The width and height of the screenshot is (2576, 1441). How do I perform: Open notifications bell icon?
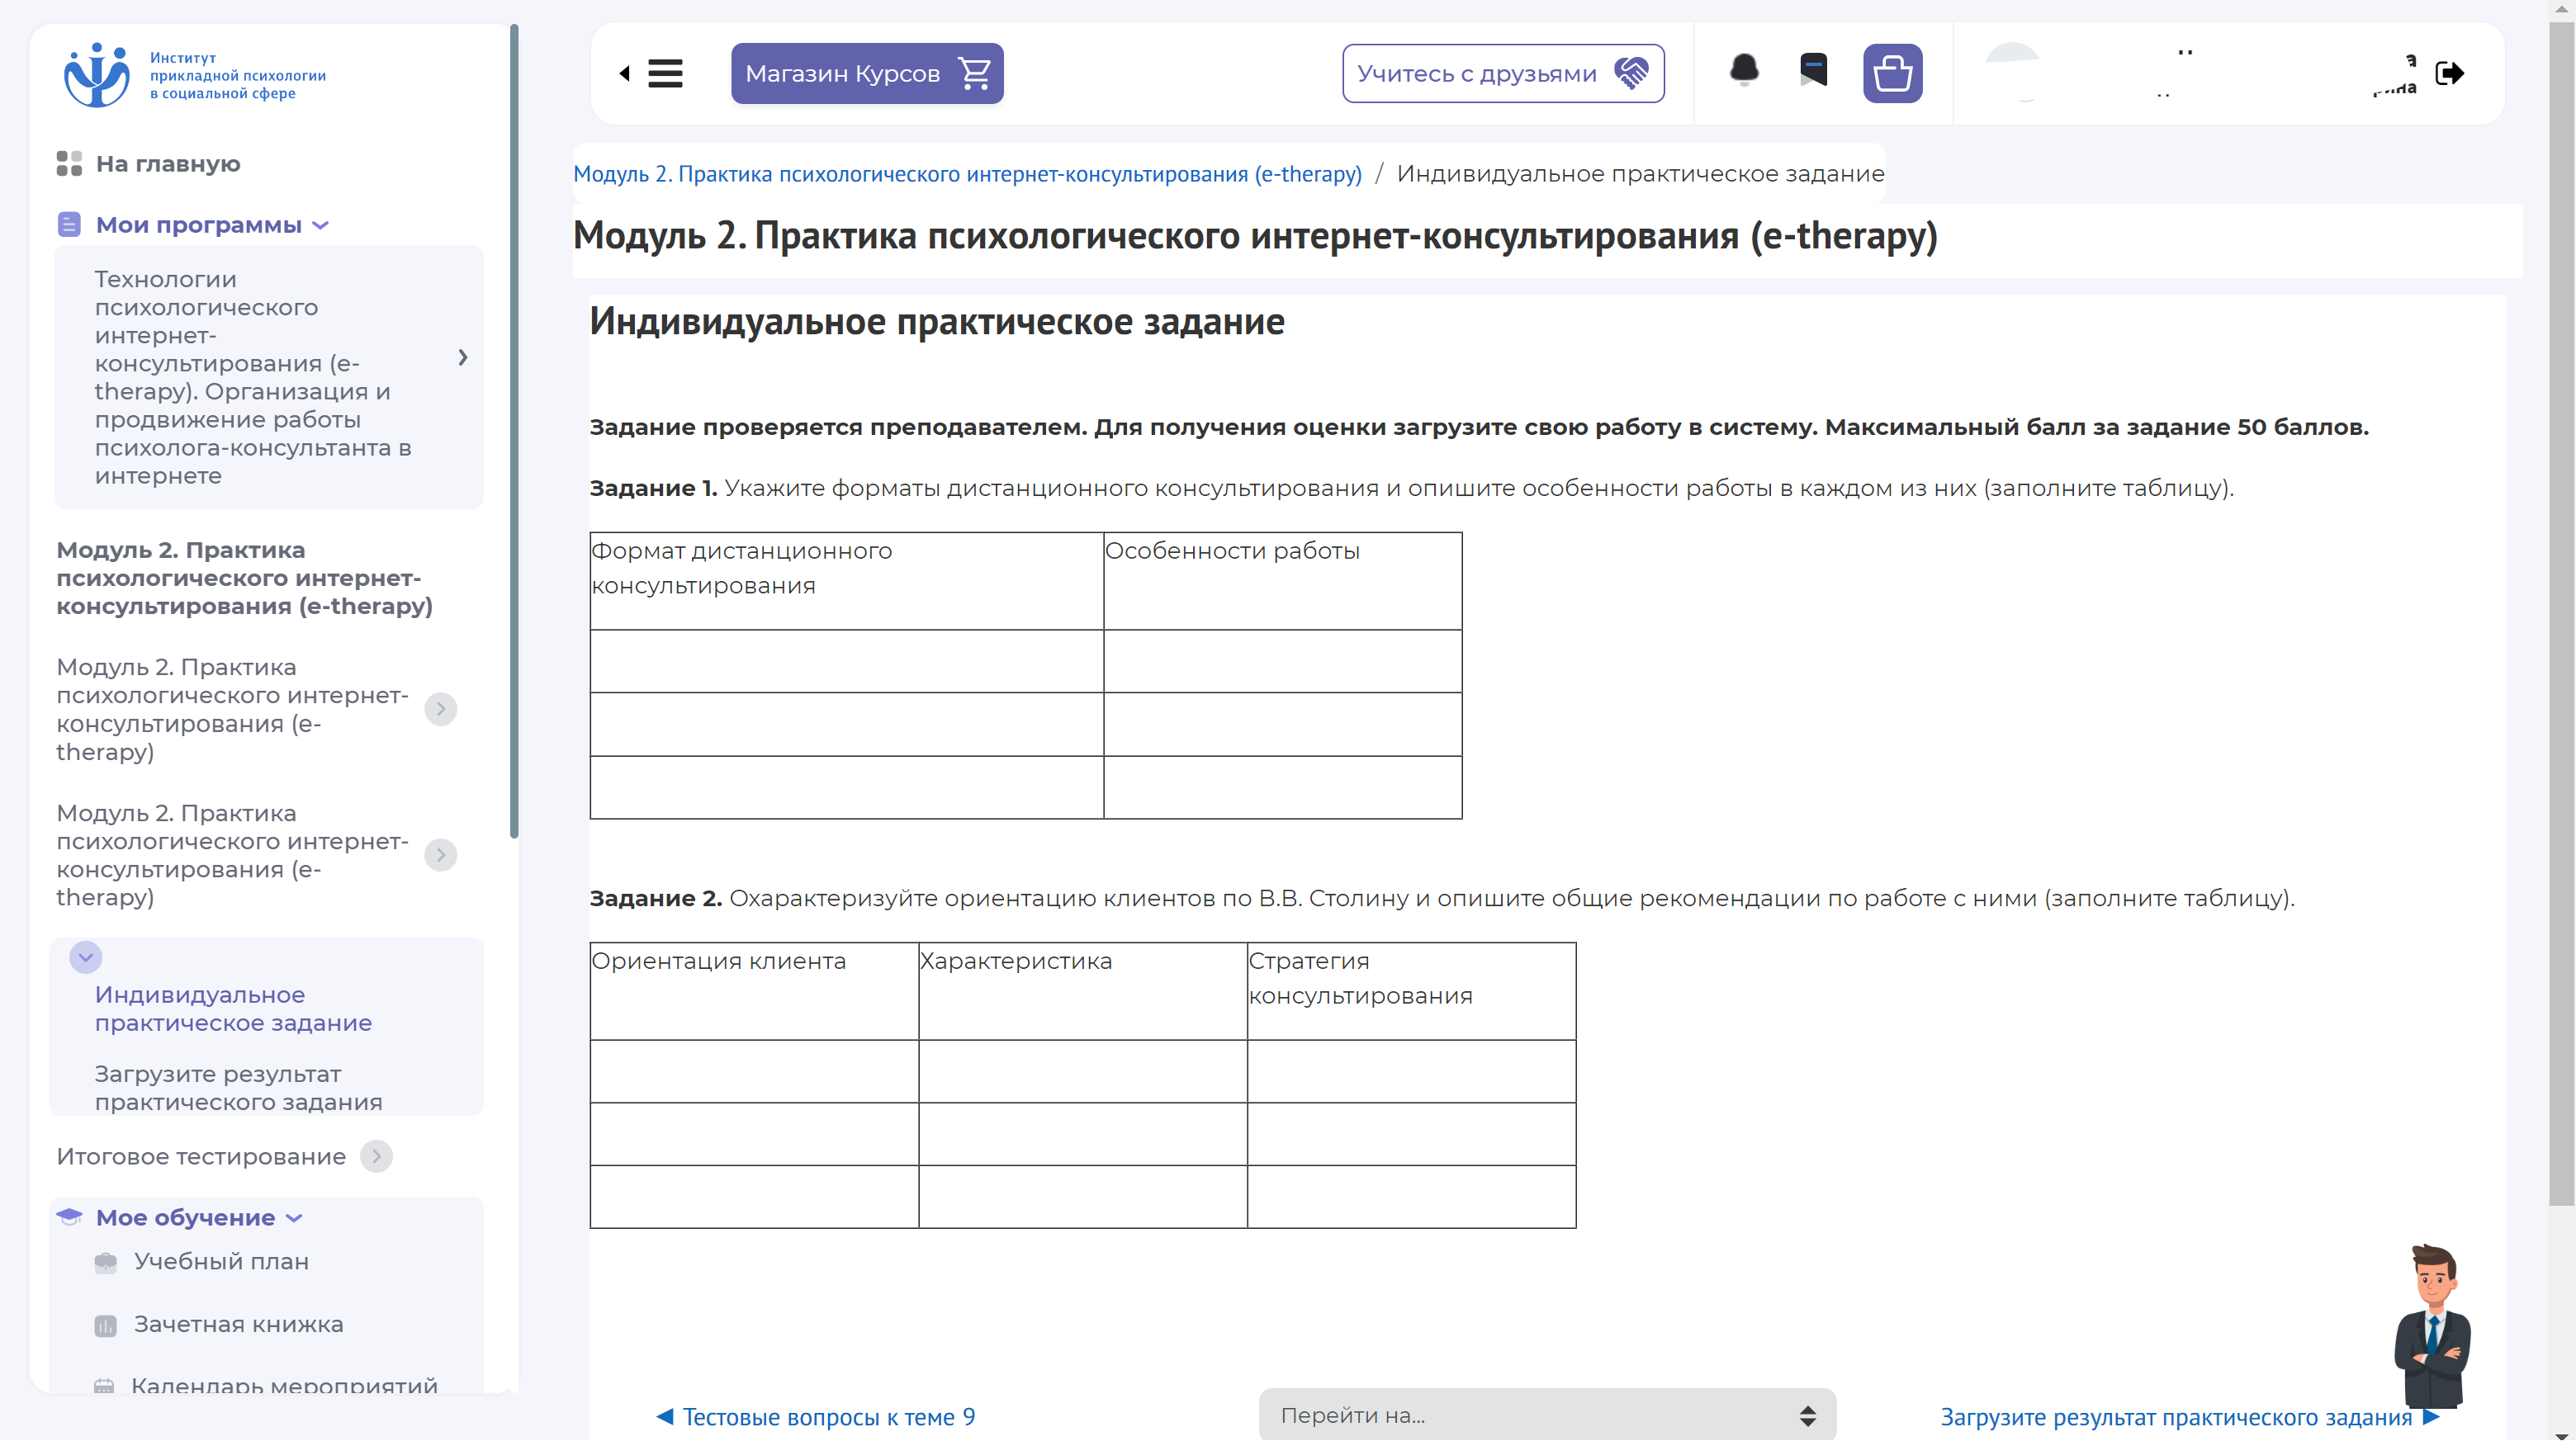[1744, 70]
